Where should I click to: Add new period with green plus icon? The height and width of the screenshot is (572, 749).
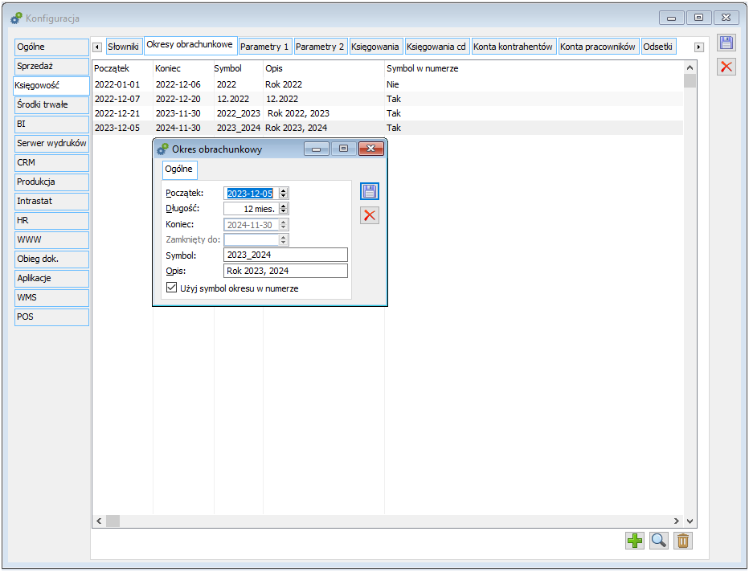click(634, 541)
